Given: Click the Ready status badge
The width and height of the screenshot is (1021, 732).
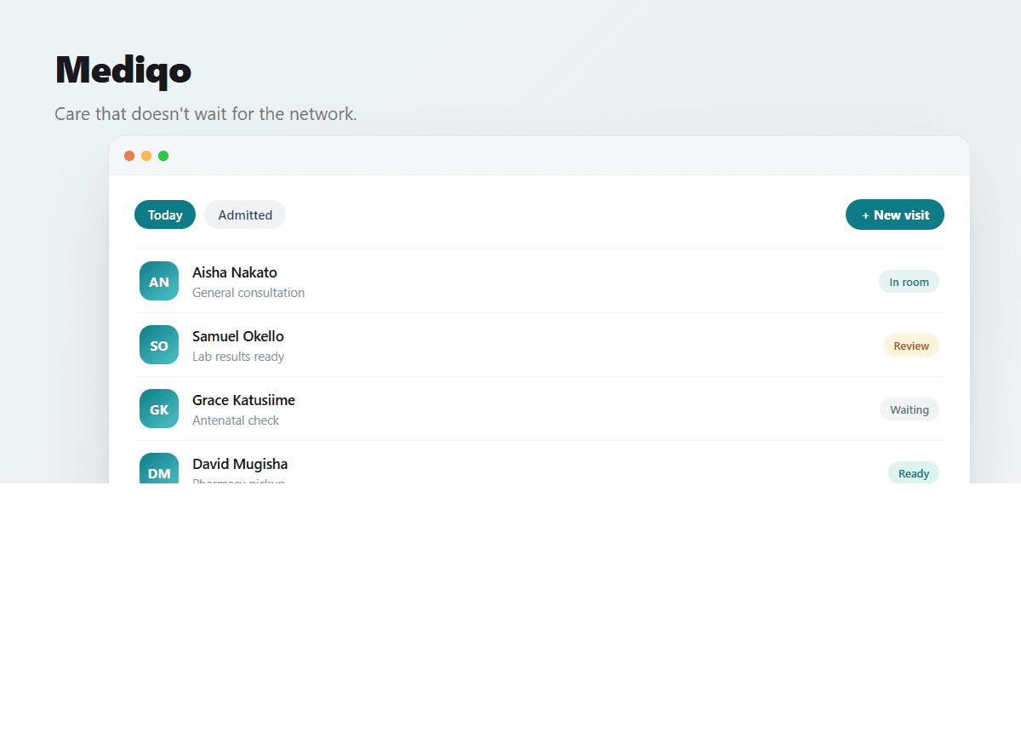Looking at the screenshot, I should pyautogui.click(x=914, y=472).
